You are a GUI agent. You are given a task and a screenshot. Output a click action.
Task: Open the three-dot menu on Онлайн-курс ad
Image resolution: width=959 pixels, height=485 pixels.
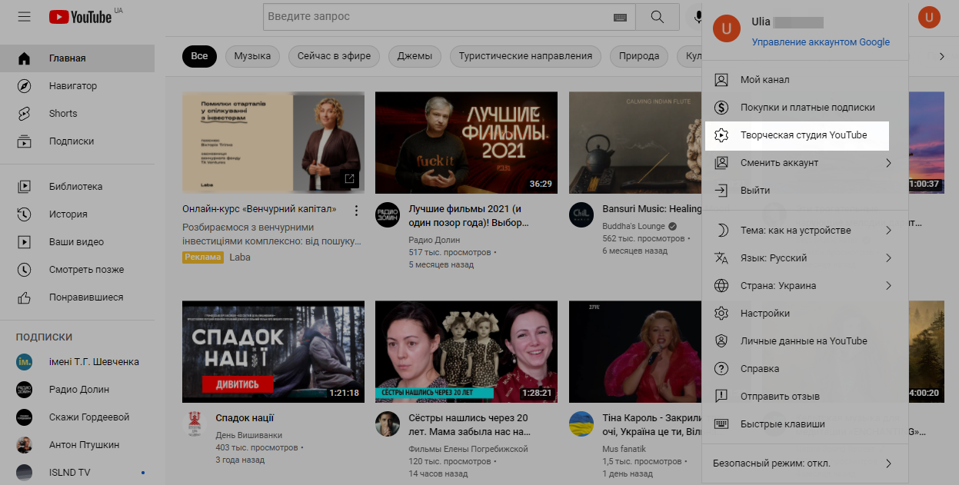(x=356, y=211)
